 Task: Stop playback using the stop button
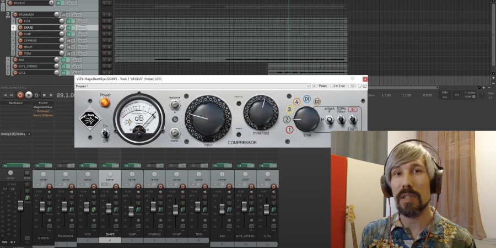click(44, 95)
